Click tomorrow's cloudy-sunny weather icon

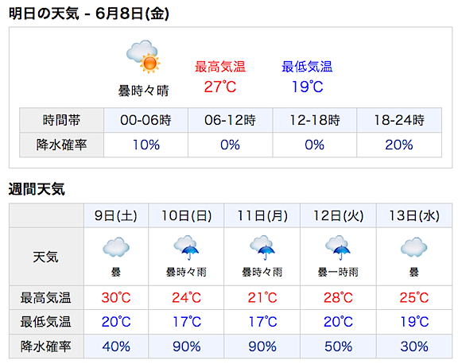[x=143, y=56]
